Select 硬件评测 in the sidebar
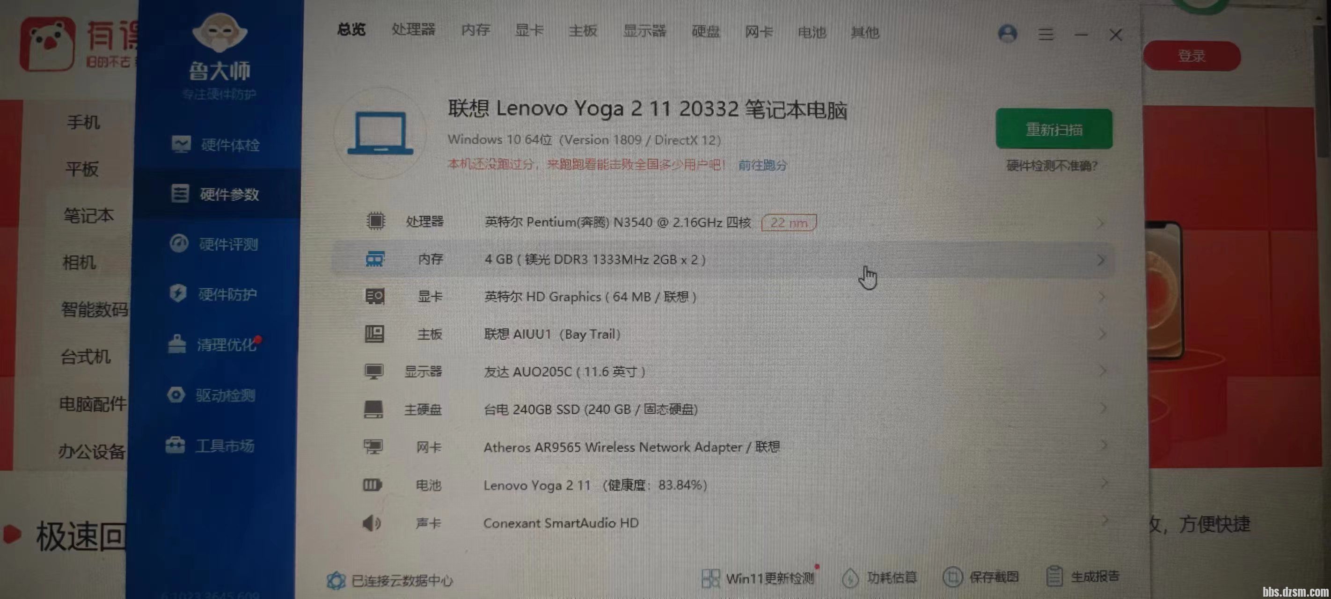Viewport: 1331px width, 599px height. (x=214, y=244)
